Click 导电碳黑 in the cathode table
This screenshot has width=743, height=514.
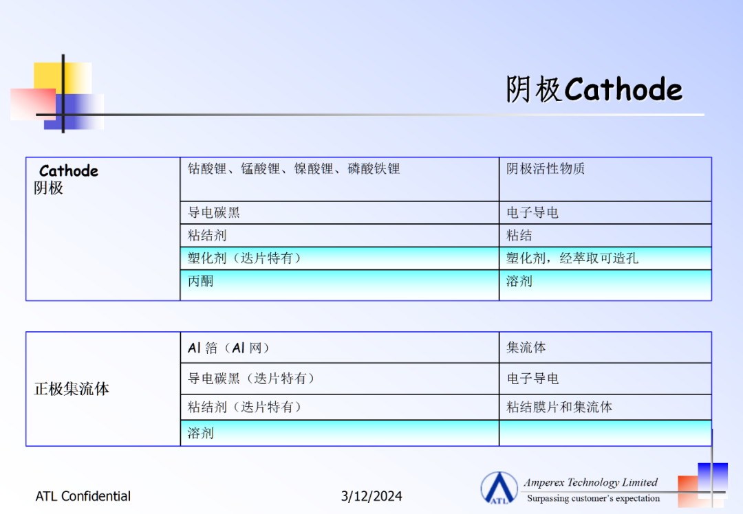click(339, 212)
